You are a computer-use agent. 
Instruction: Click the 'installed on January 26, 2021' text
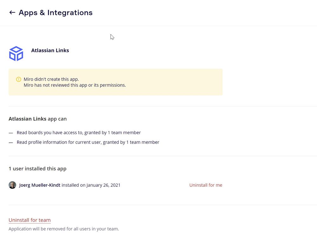point(91,185)
